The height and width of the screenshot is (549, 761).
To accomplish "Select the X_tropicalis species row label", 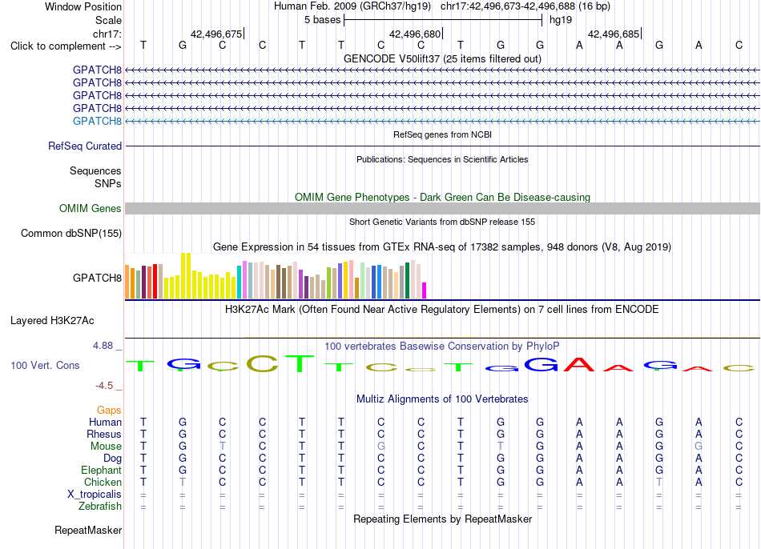I will click(x=95, y=495).
